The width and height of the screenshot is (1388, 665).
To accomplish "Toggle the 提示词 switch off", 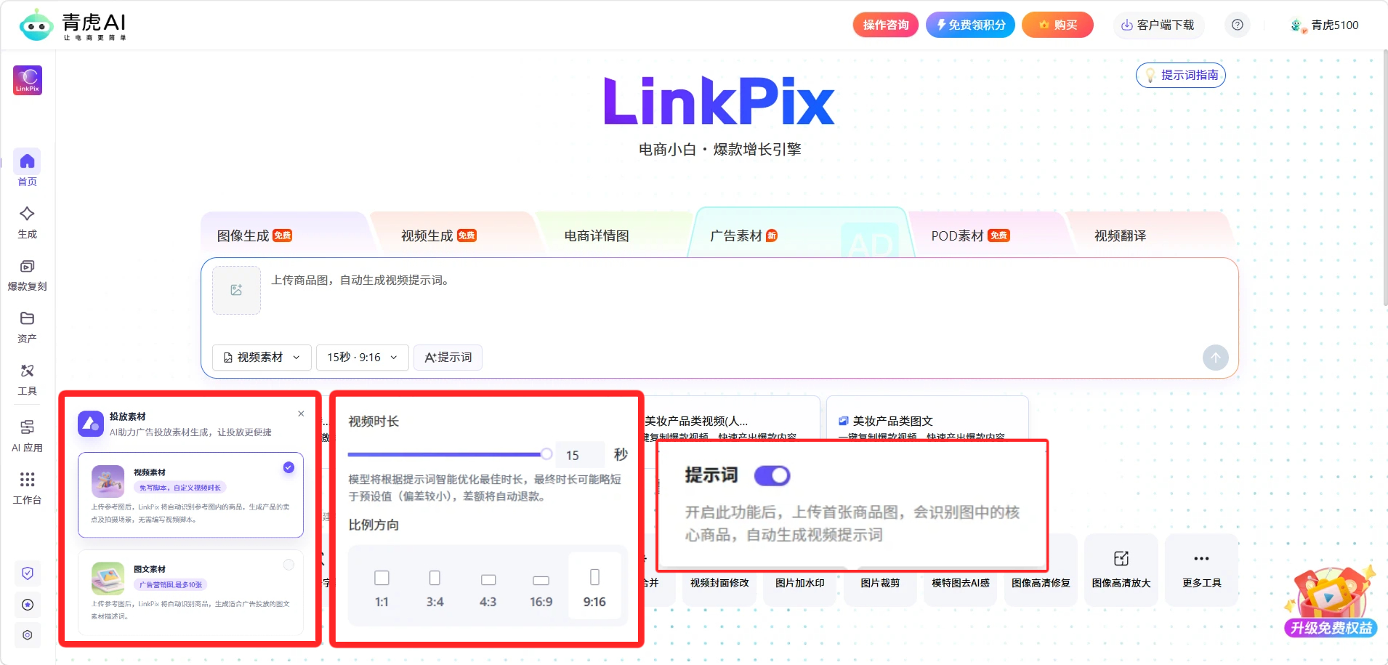I will click(x=772, y=475).
